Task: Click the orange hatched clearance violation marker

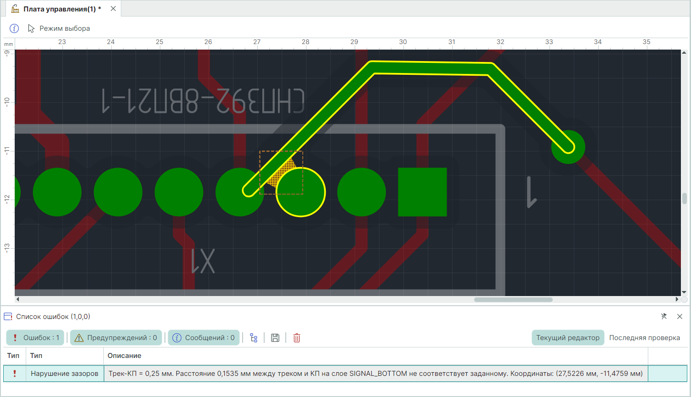Action: 281,173
